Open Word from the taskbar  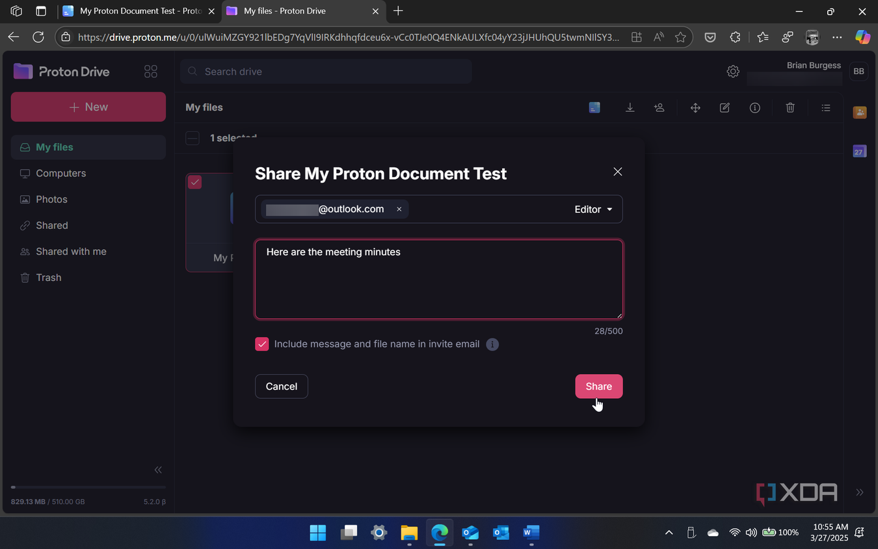[531, 533]
